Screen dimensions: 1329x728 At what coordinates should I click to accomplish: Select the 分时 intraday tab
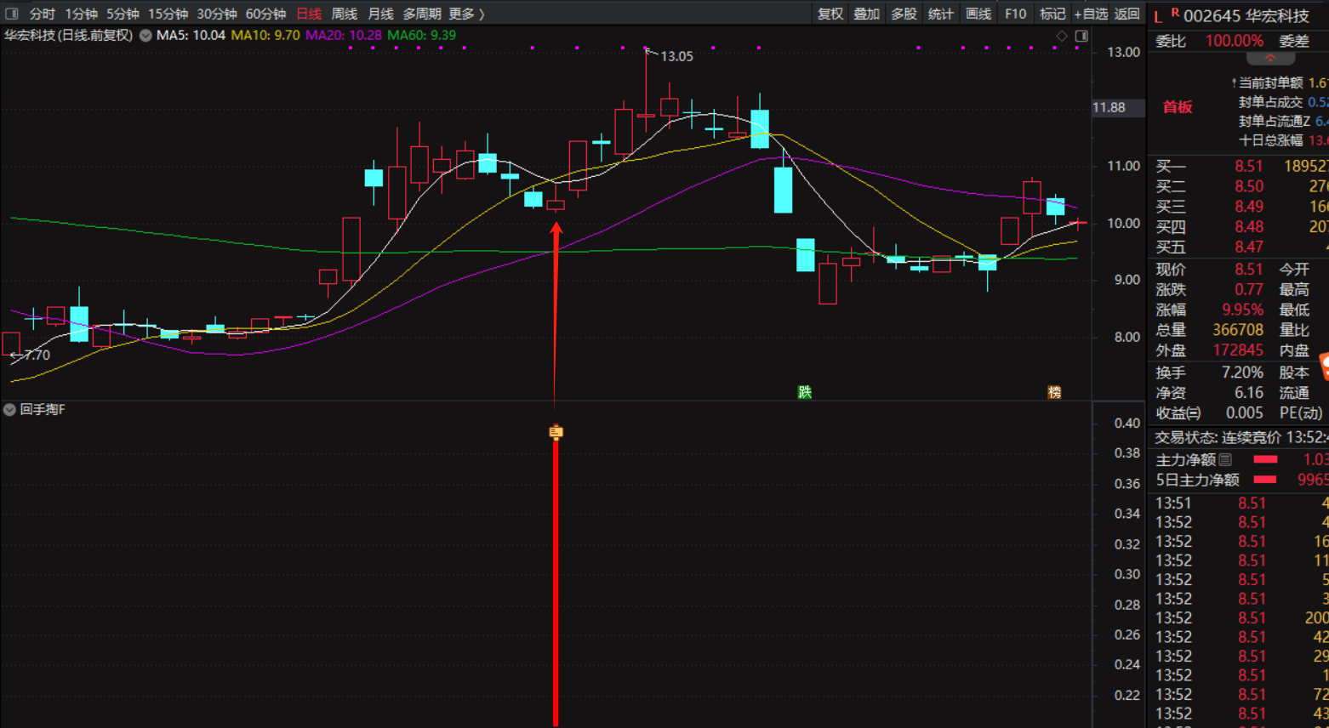(x=42, y=14)
